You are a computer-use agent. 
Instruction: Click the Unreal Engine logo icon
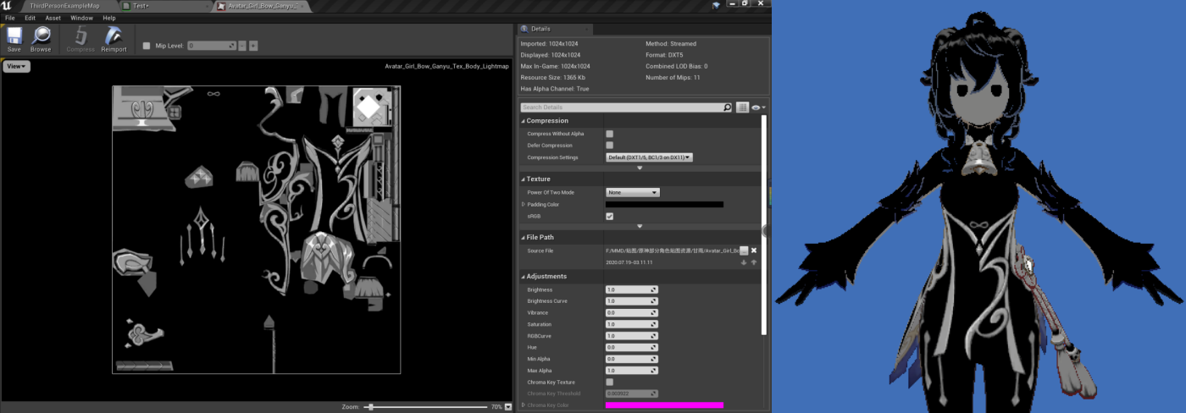[x=7, y=5]
